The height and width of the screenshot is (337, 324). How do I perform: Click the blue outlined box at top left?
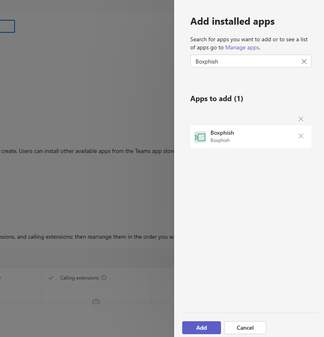pos(7,26)
